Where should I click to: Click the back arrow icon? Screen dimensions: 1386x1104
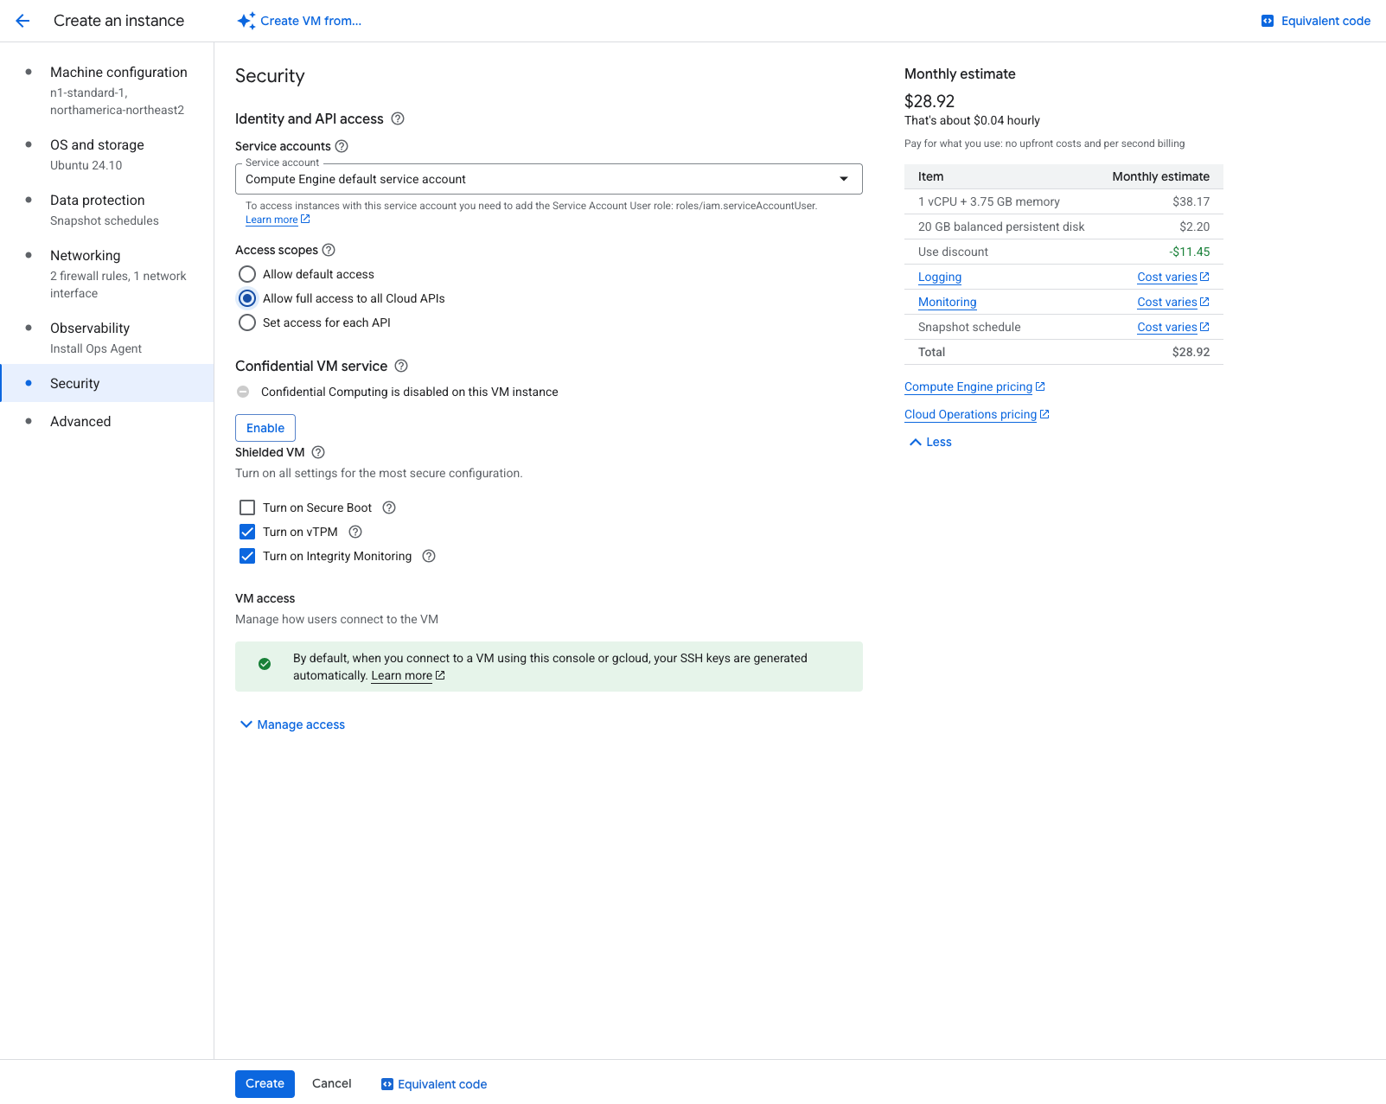pyautogui.click(x=22, y=21)
